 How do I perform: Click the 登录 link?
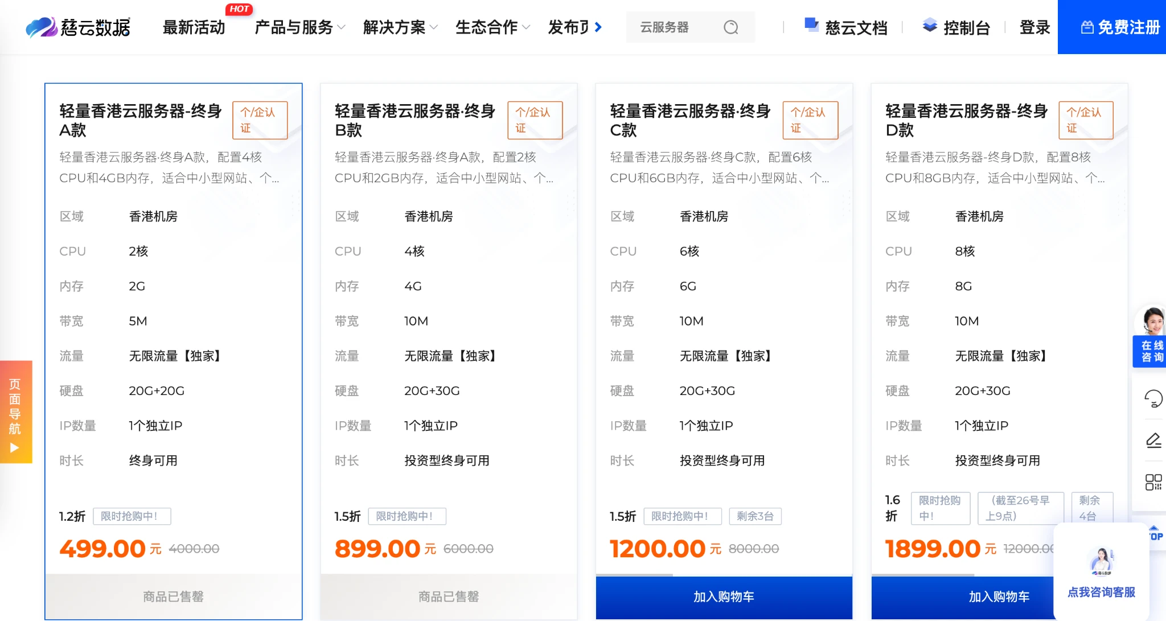click(1034, 27)
